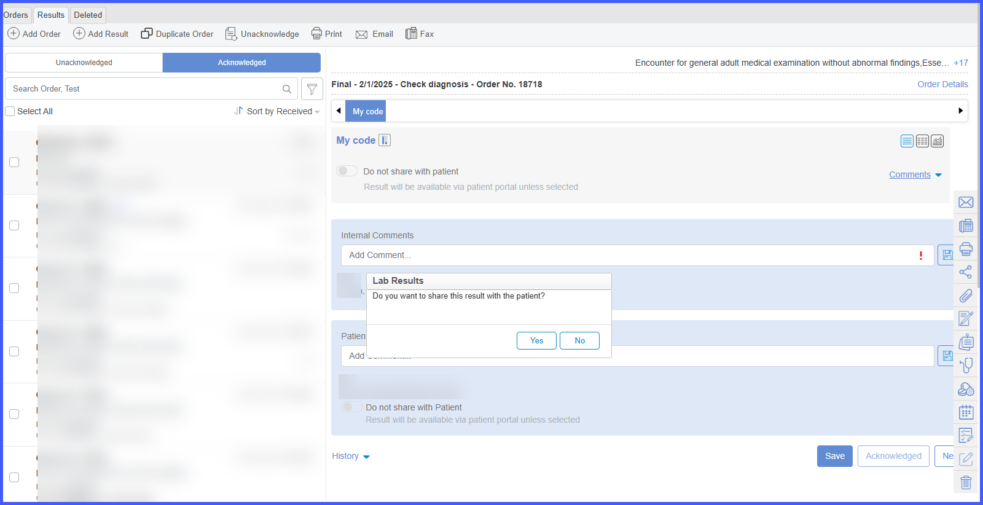Click the search magnifier icon

tap(287, 89)
